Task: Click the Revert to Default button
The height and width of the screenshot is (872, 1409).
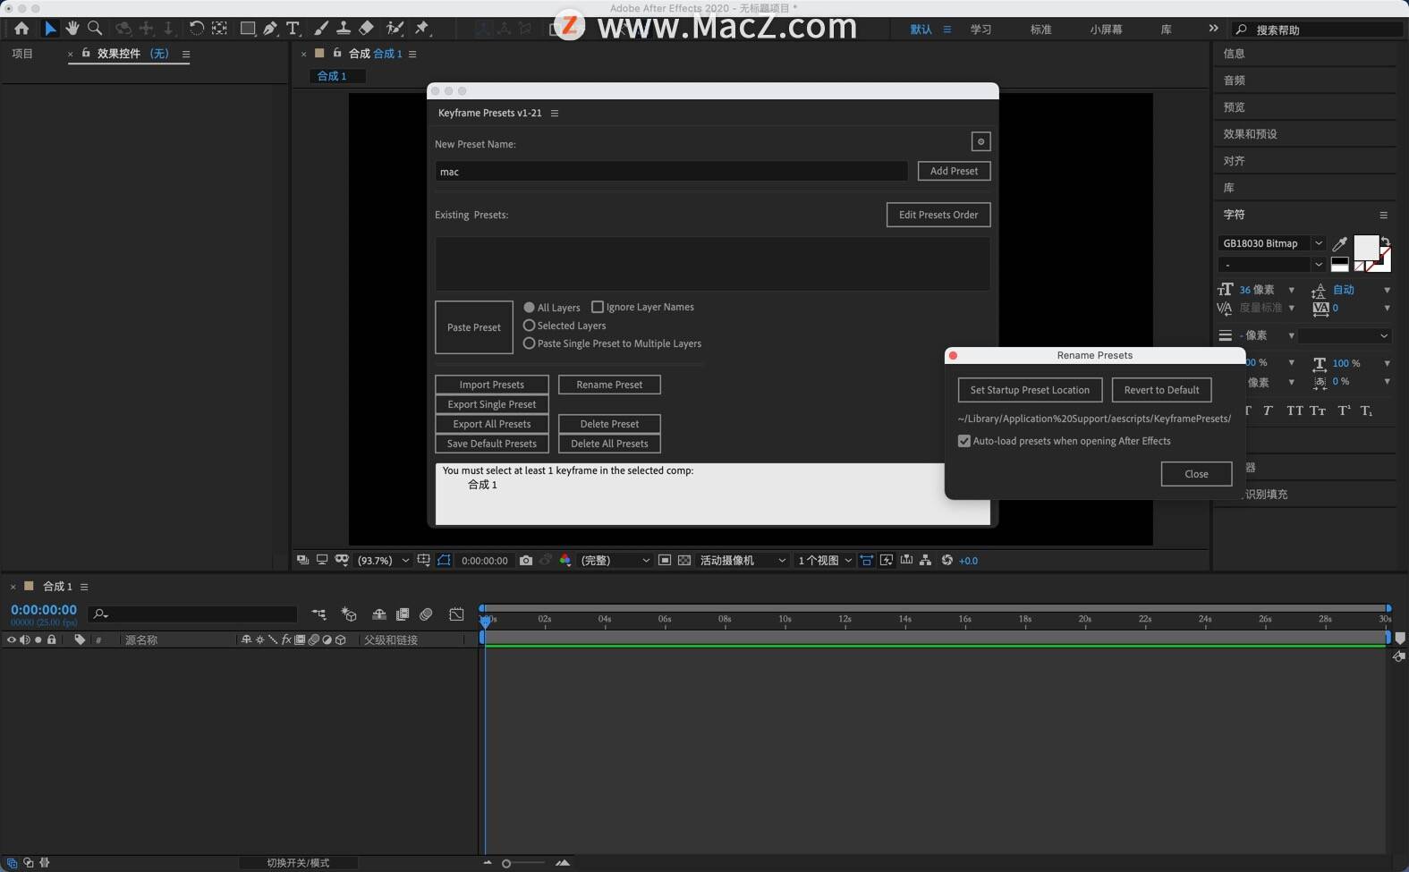Action: click(x=1161, y=390)
